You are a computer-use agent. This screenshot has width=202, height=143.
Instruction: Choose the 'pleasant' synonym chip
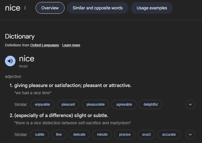tap(68, 104)
